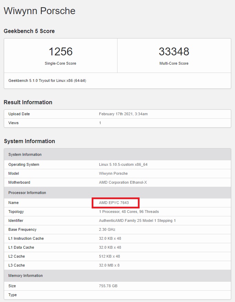Click the Views row label
This screenshot has width=235, height=302.
pyautogui.click(x=13, y=123)
